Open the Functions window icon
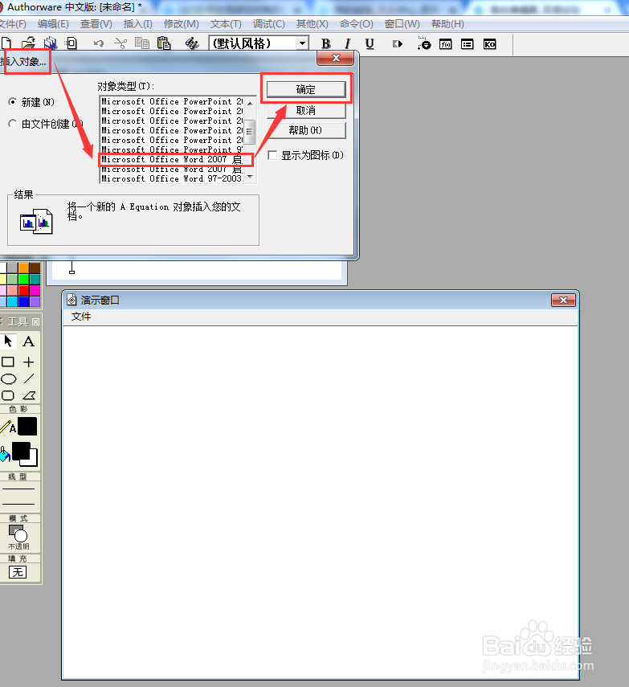Viewport: 629px width, 687px height. (x=446, y=44)
